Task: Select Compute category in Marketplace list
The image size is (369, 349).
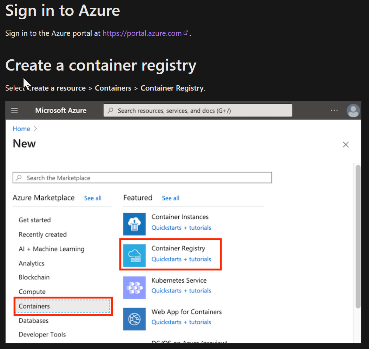Action: pyautogui.click(x=32, y=292)
